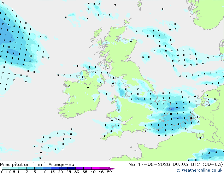Click the 'Mo 17-08-2026' forecast date text

click(149, 165)
